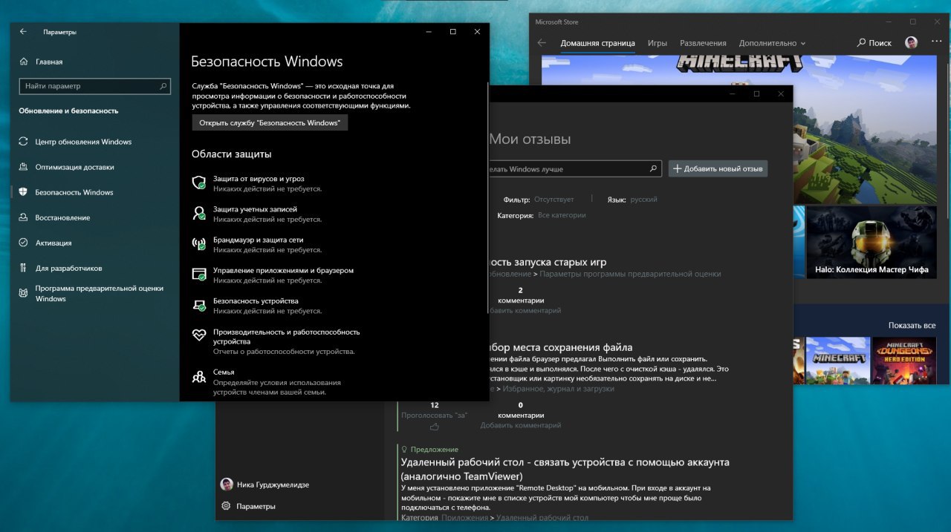Screen dimensions: 951x532
Task: Open Ника Гурджумелидзе account in Feedback Hub
Action: (264, 485)
